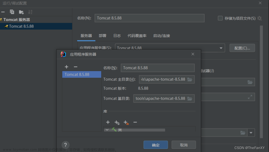269x152 pixels.
Task: Add excluded library plus-red icon
Action: [x=126, y=123]
